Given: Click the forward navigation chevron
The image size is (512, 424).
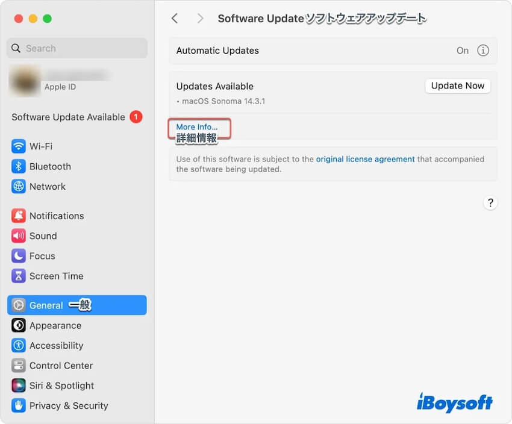Looking at the screenshot, I should [x=201, y=18].
